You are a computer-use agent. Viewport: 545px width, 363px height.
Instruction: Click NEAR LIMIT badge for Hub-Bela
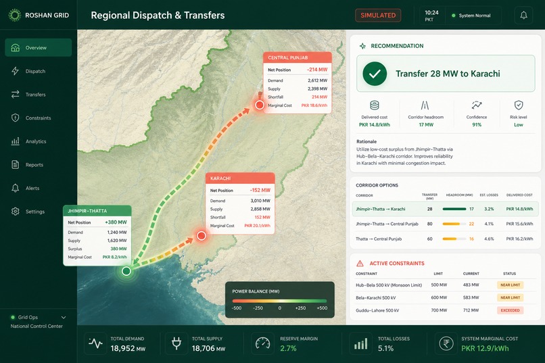(x=511, y=285)
